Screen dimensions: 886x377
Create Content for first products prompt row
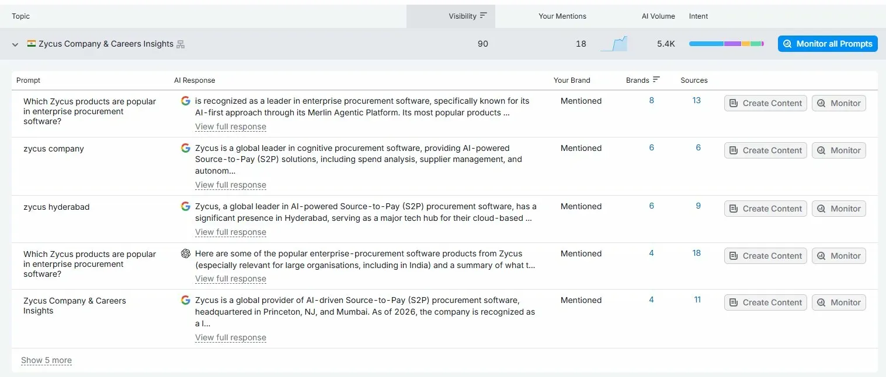[x=766, y=103]
